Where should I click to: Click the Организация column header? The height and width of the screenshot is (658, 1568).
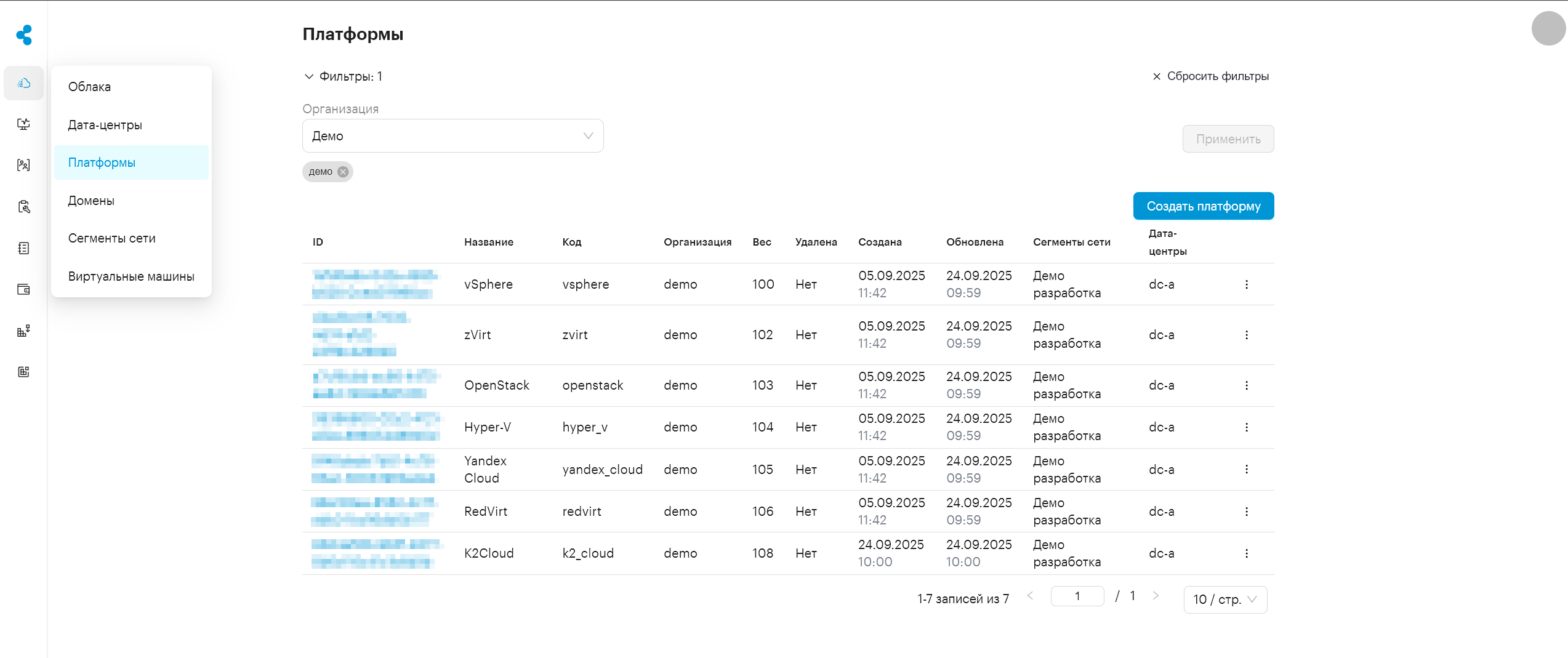[x=698, y=242]
